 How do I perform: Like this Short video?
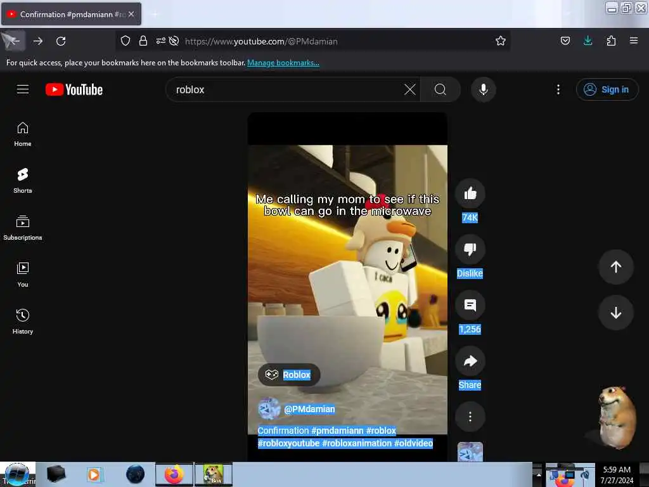470,193
